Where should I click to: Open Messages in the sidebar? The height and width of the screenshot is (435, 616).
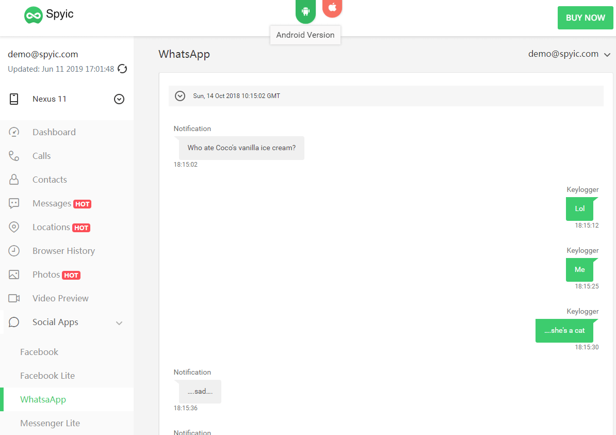[x=52, y=203]
